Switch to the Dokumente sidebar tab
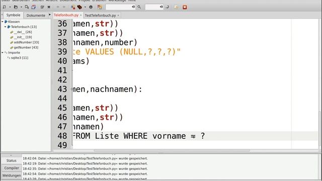 pos(36,16)
